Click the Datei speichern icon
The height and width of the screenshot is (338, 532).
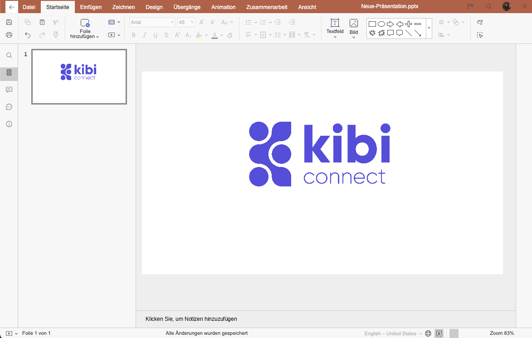(x=9, y=21)
